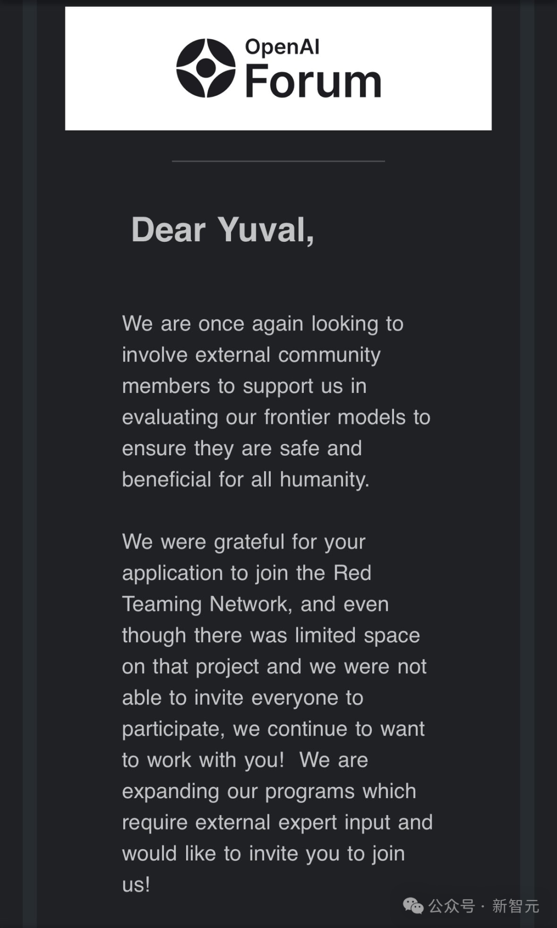Image resolution: width=557 pixels, height=928 pixels.
Task: Click the final word "us!" of the email
Action: pyautogui.click(x=136, y=885)
